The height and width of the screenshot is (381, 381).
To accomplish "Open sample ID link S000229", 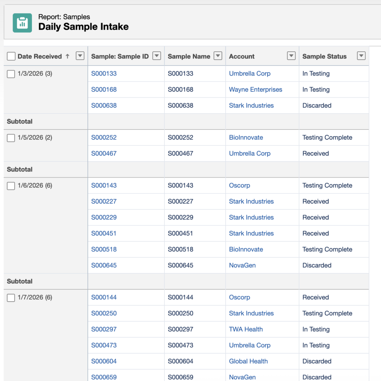I will pyautogui.click(x=104, y=217).
